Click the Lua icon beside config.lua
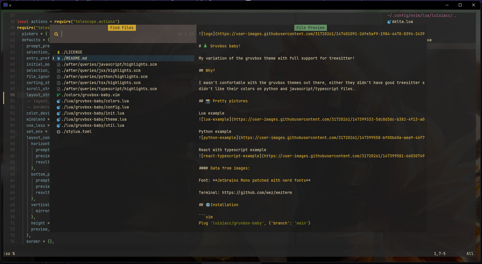The height and width of the screenshot is (264, 482). tap(59, 107)
